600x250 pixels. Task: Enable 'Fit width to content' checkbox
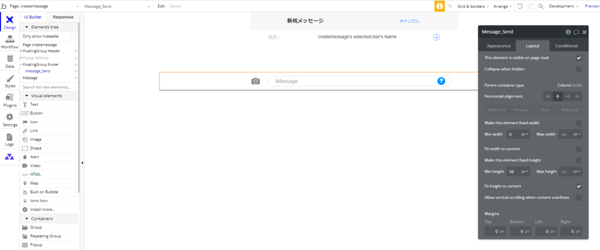pos(578,149)
